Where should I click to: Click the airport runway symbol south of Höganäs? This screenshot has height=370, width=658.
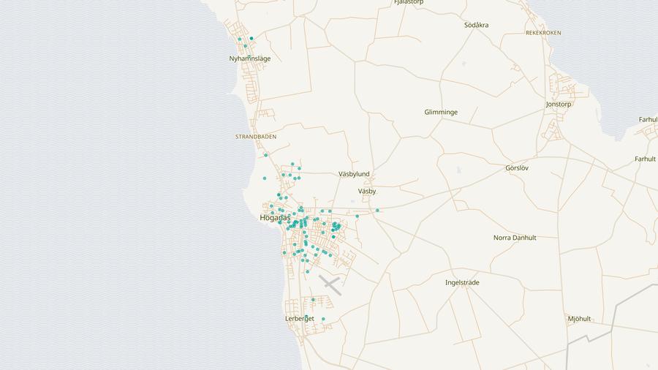[x=330, y=284]
